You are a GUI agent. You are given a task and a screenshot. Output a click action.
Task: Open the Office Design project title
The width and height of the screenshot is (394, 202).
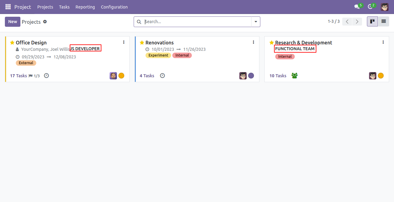31,43
